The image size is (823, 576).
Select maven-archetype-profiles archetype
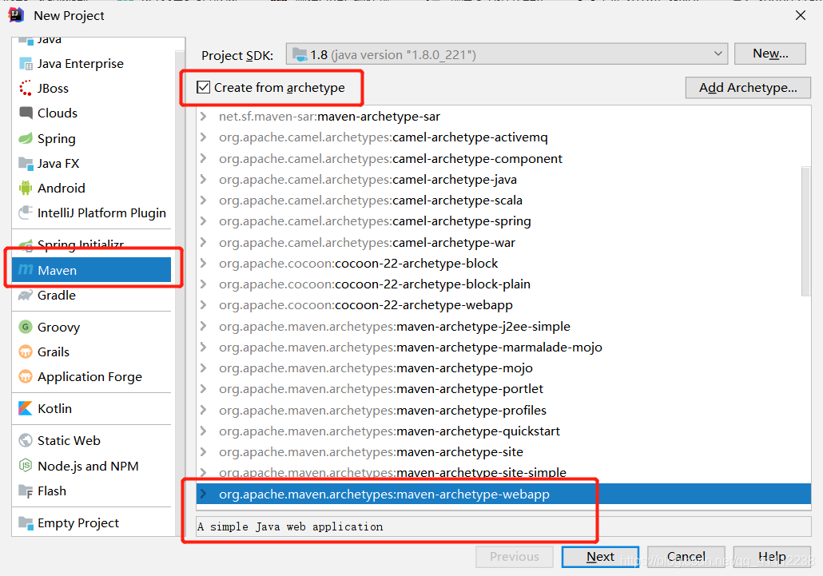(x=504, y=410)
